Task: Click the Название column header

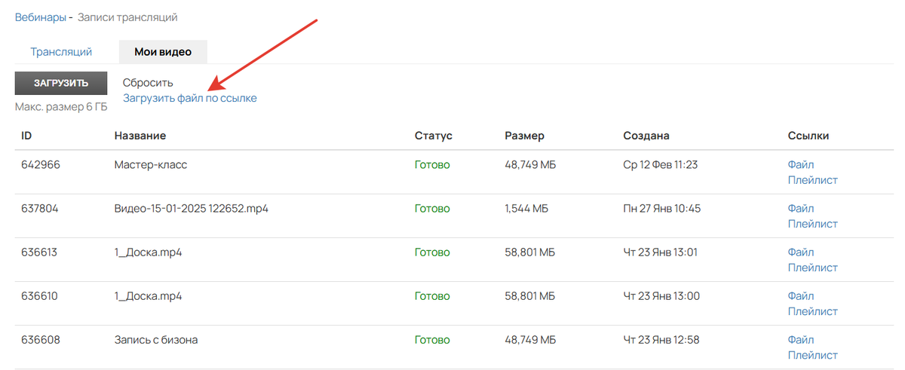Action: (140, 136)
